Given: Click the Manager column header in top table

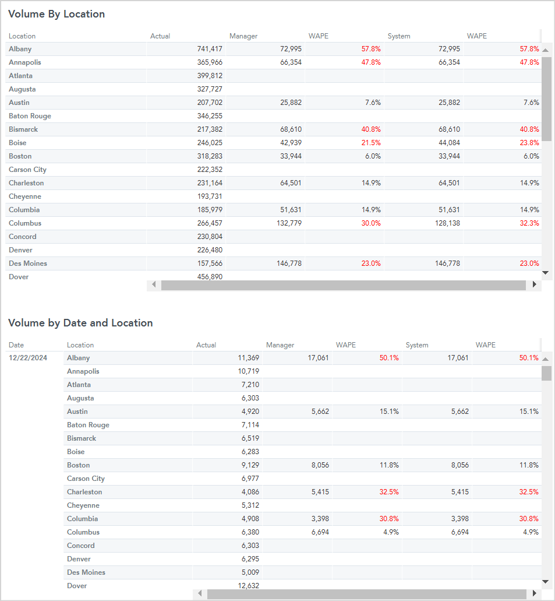Looking at the screenshot, I should [x=243, y=36].
